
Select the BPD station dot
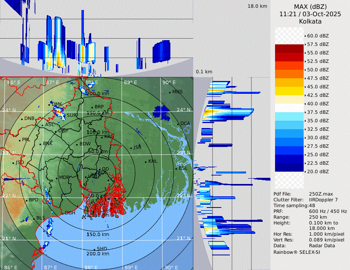(x=26, y=200)
